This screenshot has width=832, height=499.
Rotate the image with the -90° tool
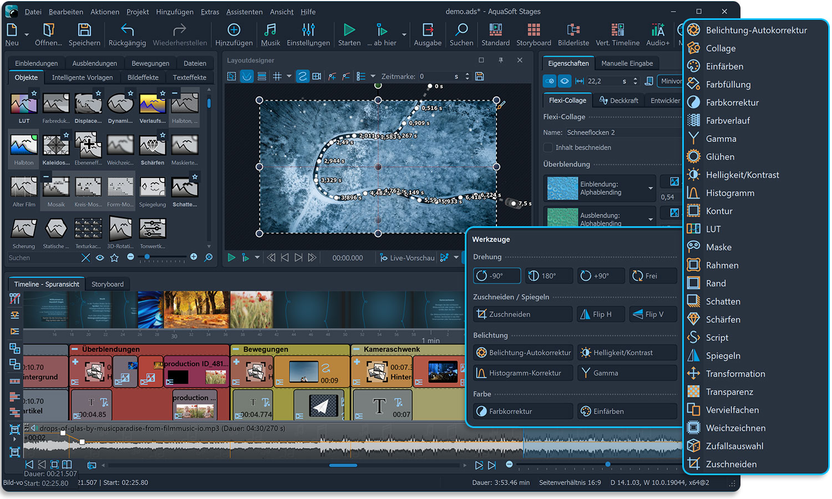pos(496,276)
